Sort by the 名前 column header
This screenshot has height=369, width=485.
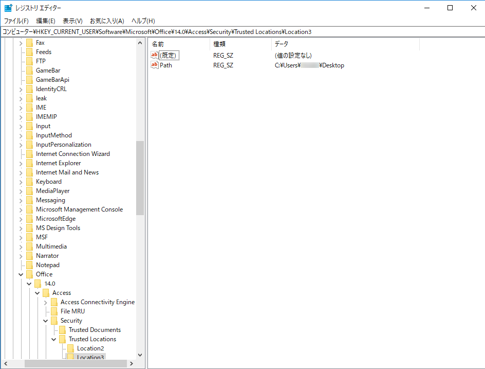coord(179,44)
